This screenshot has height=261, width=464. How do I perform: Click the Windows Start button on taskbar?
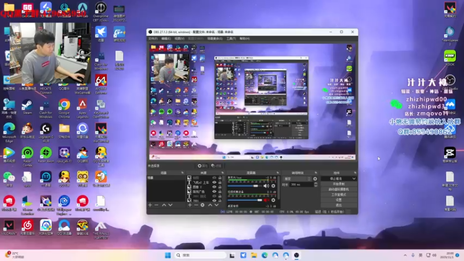click(x=168, y=255)
